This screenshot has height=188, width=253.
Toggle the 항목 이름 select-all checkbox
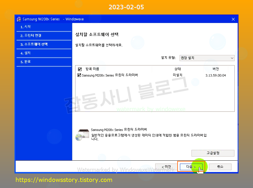coord(80,69)
